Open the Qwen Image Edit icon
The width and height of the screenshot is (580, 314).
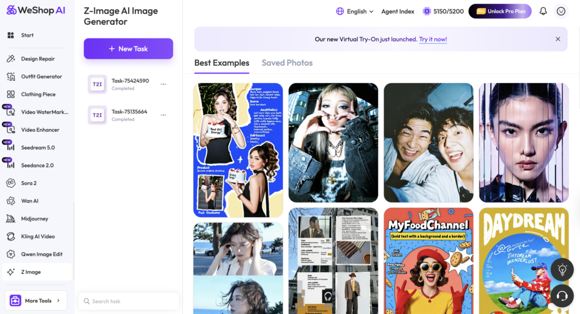pyautogui.click(x=11, y=254)
